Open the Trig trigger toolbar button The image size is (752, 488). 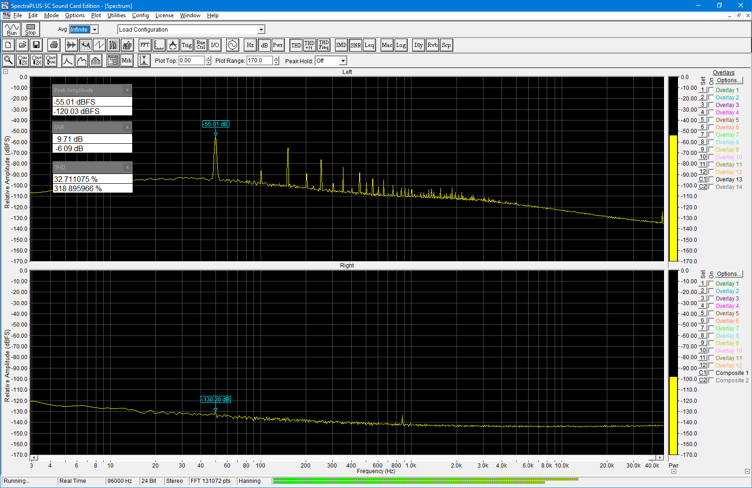(x=187, y=45)
